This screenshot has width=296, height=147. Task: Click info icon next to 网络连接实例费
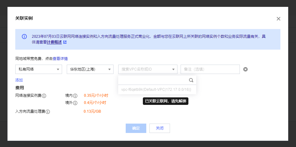pyautogui.click(x=44, y=96)
